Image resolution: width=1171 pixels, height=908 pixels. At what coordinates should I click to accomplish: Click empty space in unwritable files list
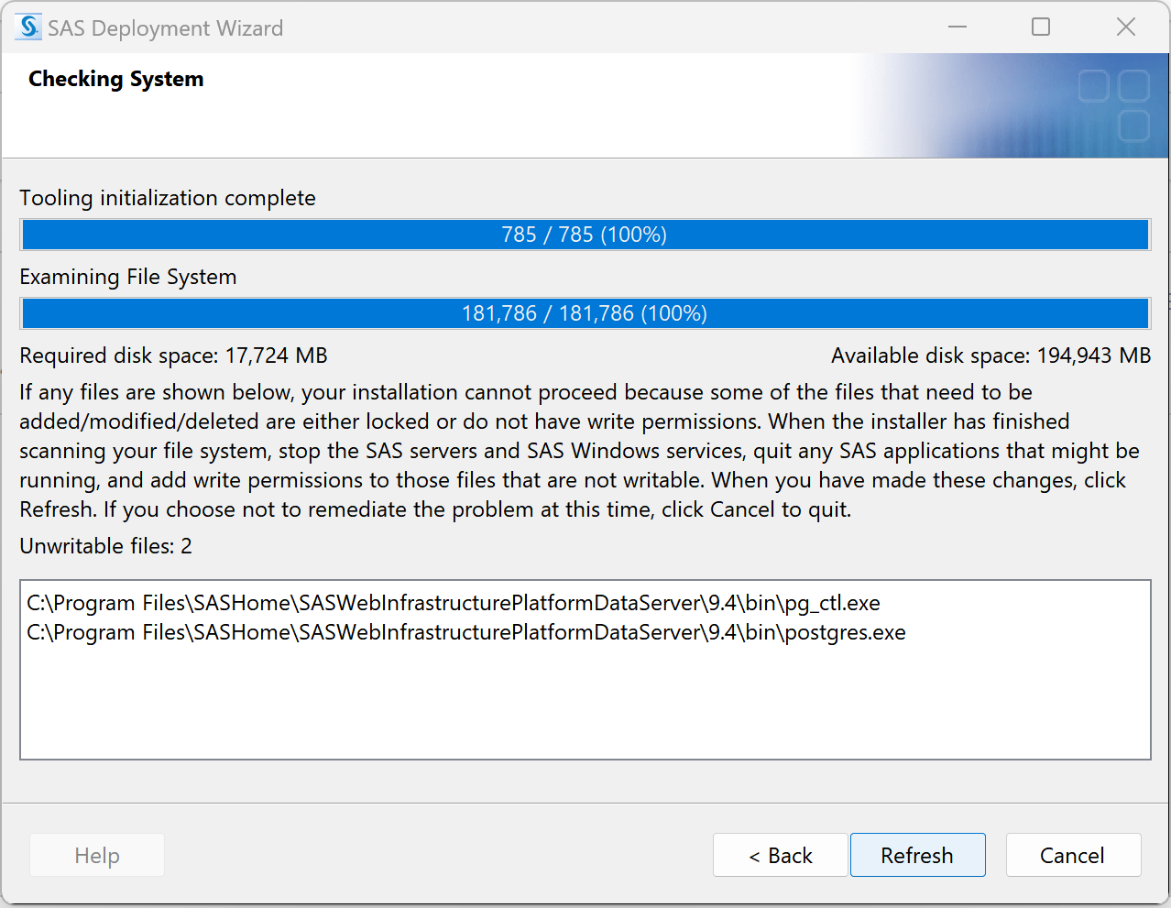pos(585,706)
